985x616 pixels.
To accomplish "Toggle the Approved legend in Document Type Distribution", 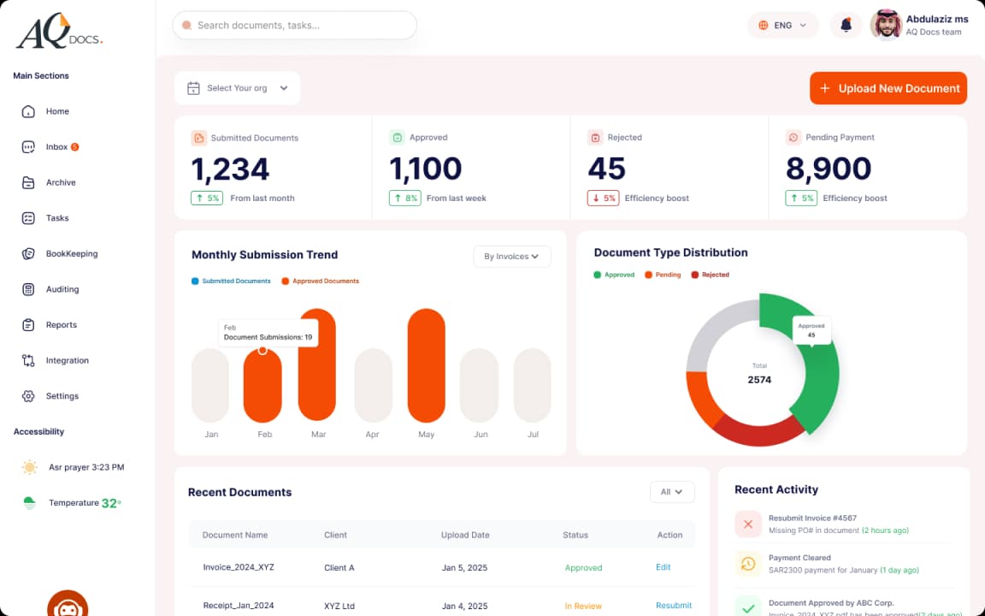I will (613, 275).
